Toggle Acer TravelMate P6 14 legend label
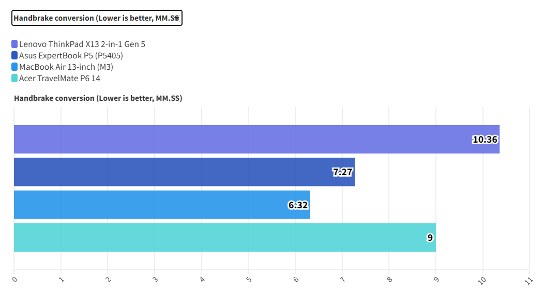This screenshot has width=544, height=291. coord(59,78)
